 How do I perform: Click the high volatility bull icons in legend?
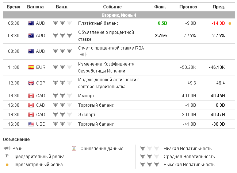149,165
